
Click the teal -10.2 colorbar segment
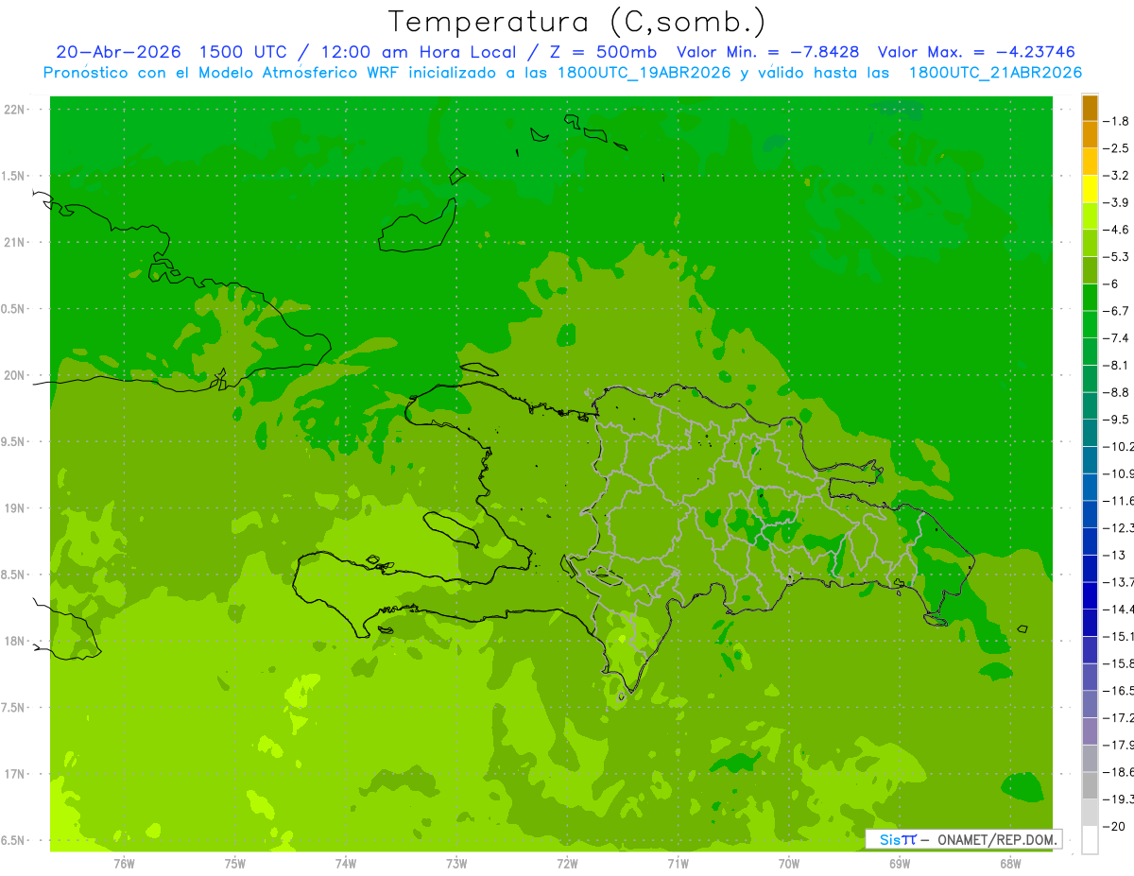pyautogui.click(x=1090, y=433)
